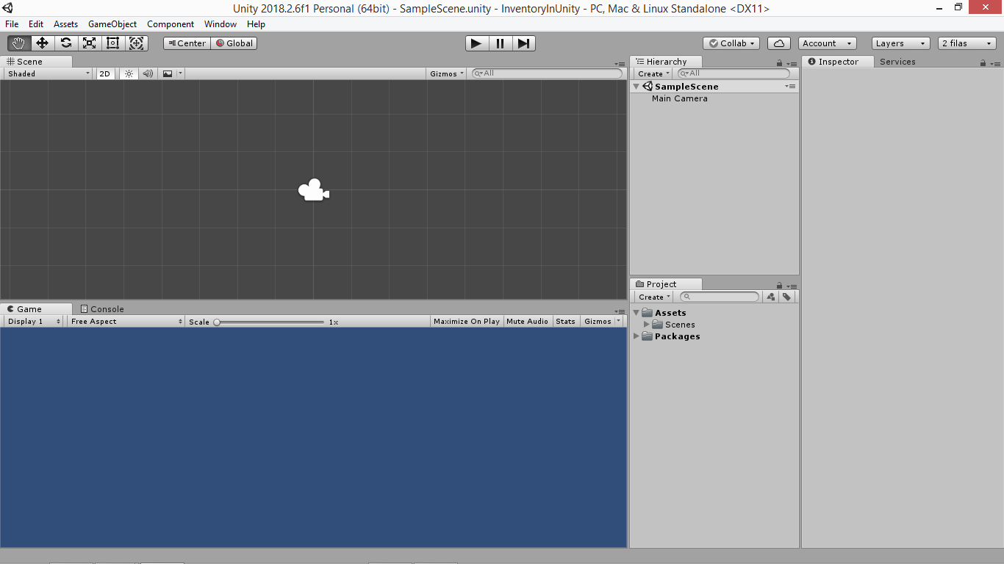This screenshot has width=1004, height=564.
Task: Toggle scene audio speaker icon
Action: (147, 73)
